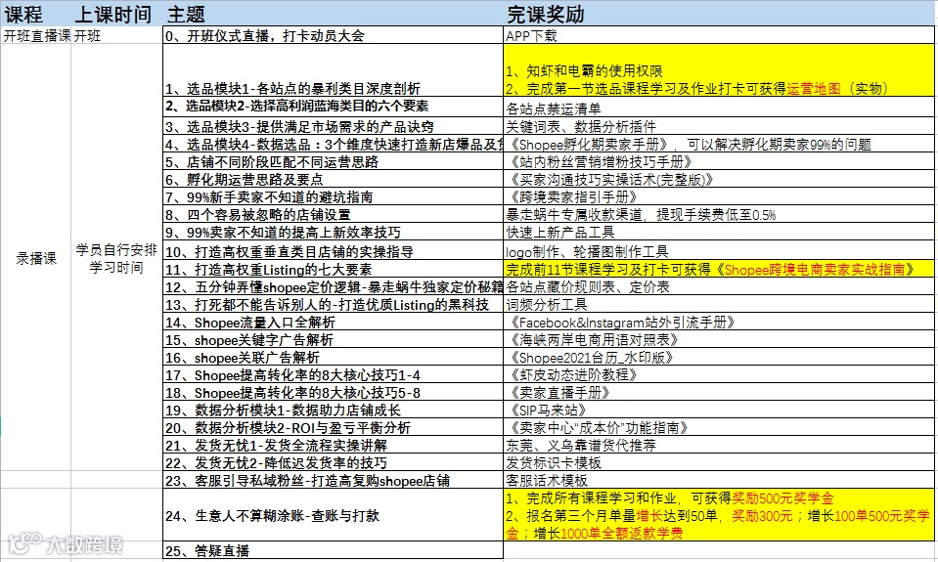Click the 各站点禁运清单 cell
The width and height of the screenshot is (938, 562).
coord(719,107)
